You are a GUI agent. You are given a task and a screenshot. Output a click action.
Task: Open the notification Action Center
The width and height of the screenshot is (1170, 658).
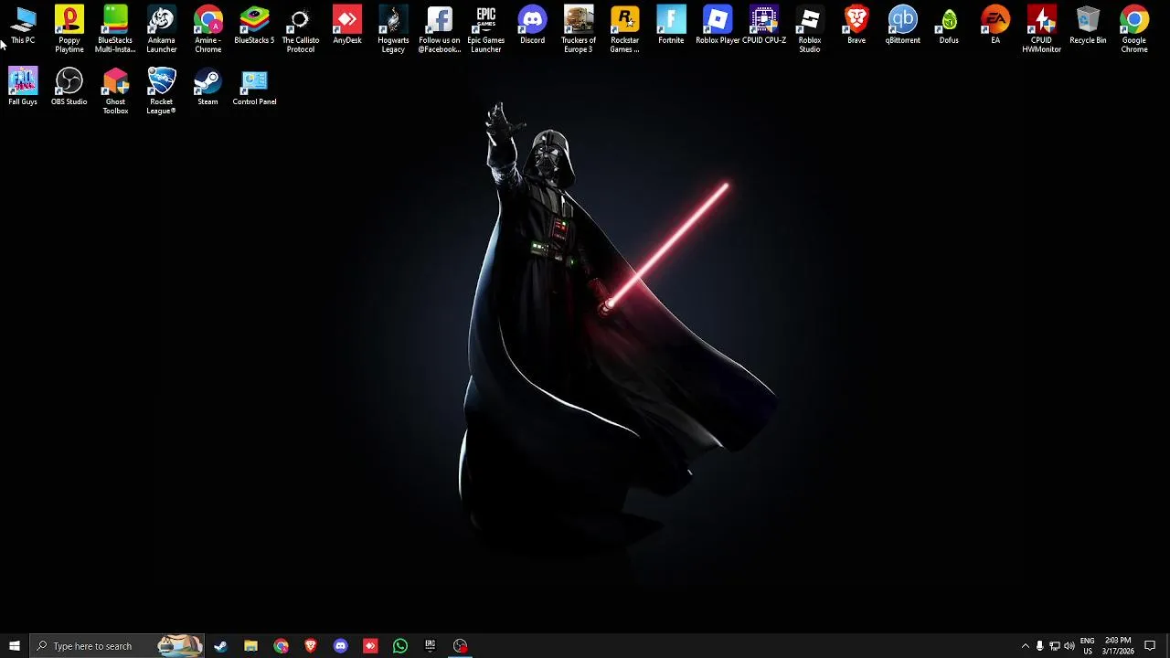[1150, 646]
